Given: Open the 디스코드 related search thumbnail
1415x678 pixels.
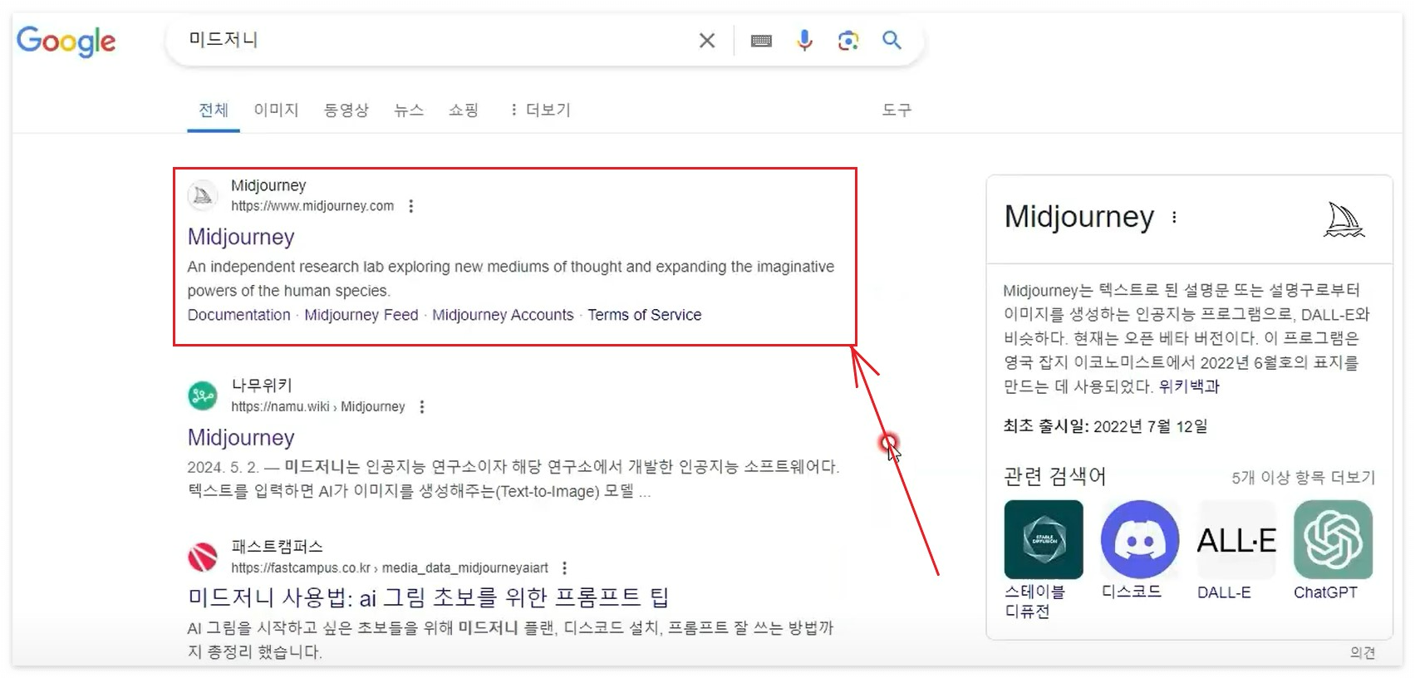Looking at the screenshot, I should click(1140, 539).
